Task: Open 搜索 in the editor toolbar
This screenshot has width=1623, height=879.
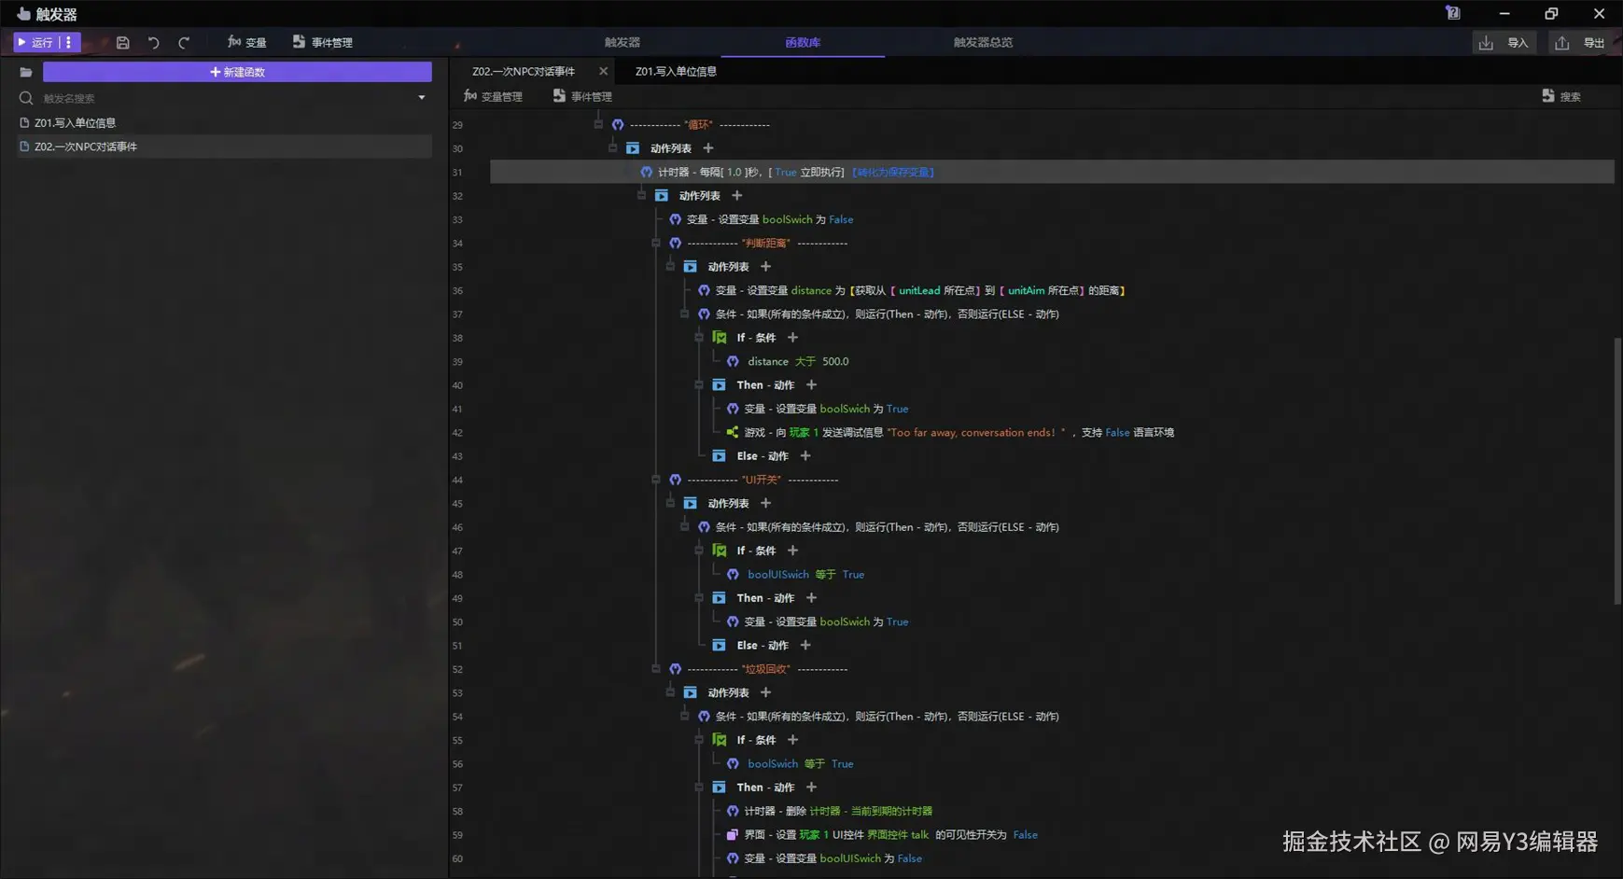Action: coord(1561,96)
